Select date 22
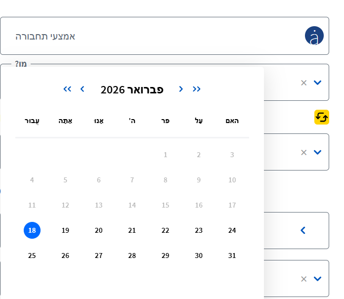 [166, 230]
